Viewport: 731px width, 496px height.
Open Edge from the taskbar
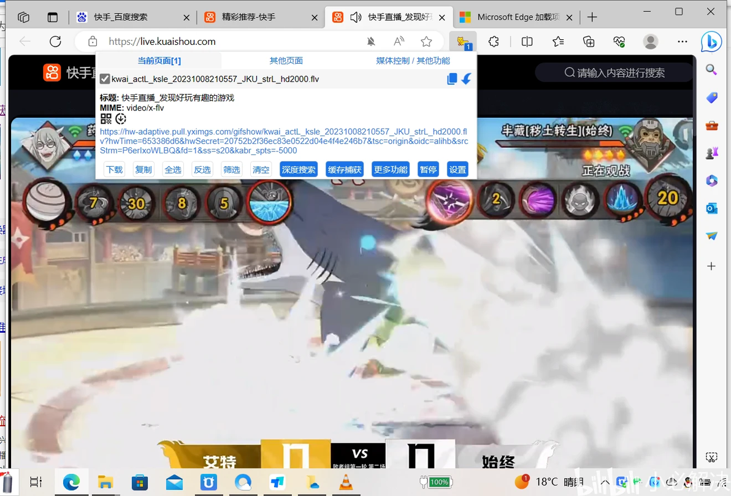(x=71, y=482)
